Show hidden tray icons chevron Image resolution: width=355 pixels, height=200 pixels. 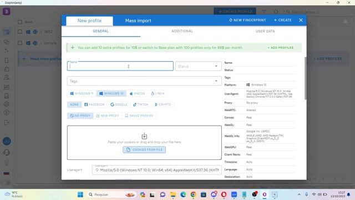pyautogui.click(x=299, y=194)
